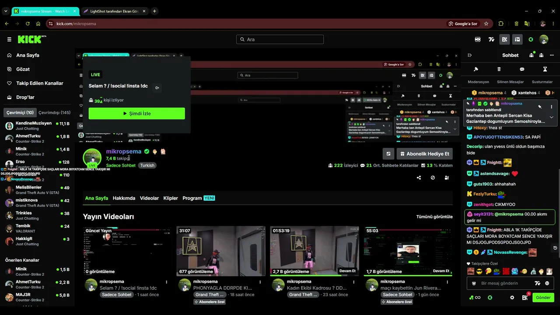Open Gözat in the sidebar
Viewport: 560px width, 315px height.
click(x=23, y=69)
